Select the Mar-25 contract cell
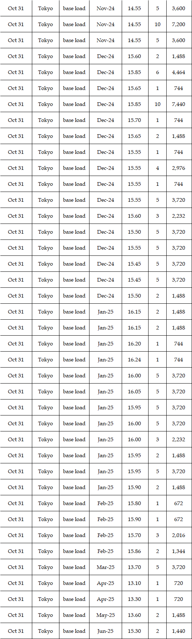Image resolution: width=192 pixels, height=639 pixels. click(105, 567)
